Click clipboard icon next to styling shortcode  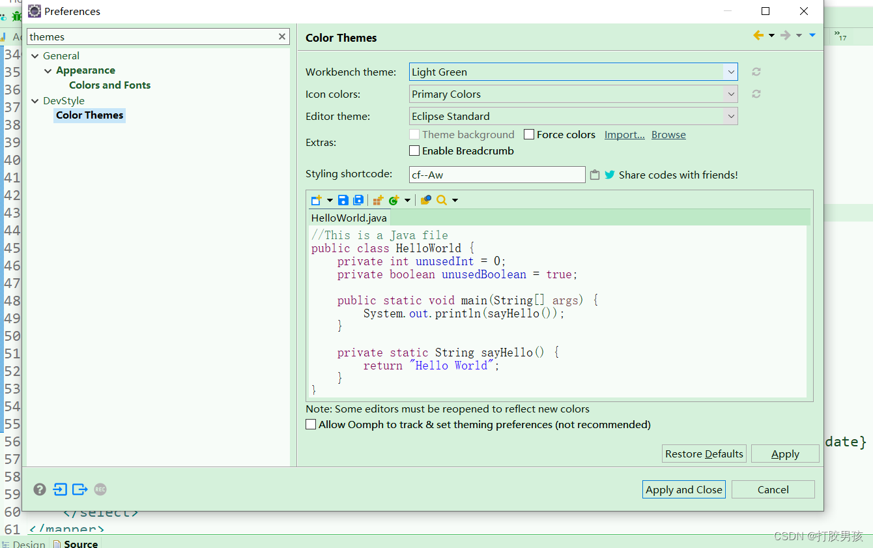click(595, 175)
